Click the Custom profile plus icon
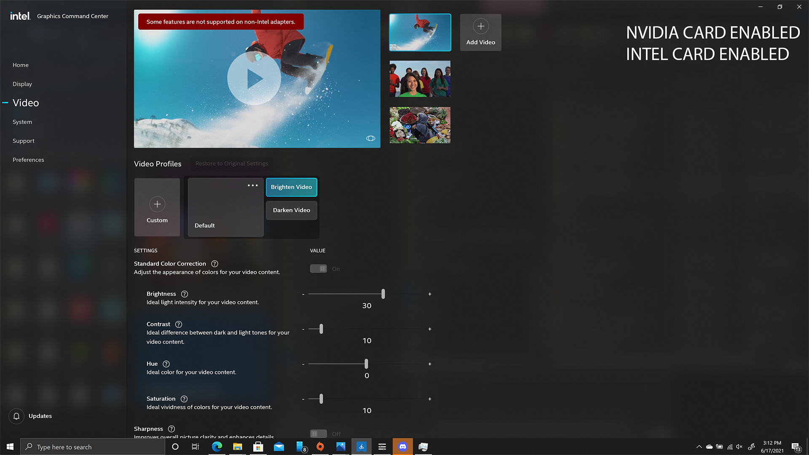Viewport: 809px width, 455px height. click(x=157, y=204)
